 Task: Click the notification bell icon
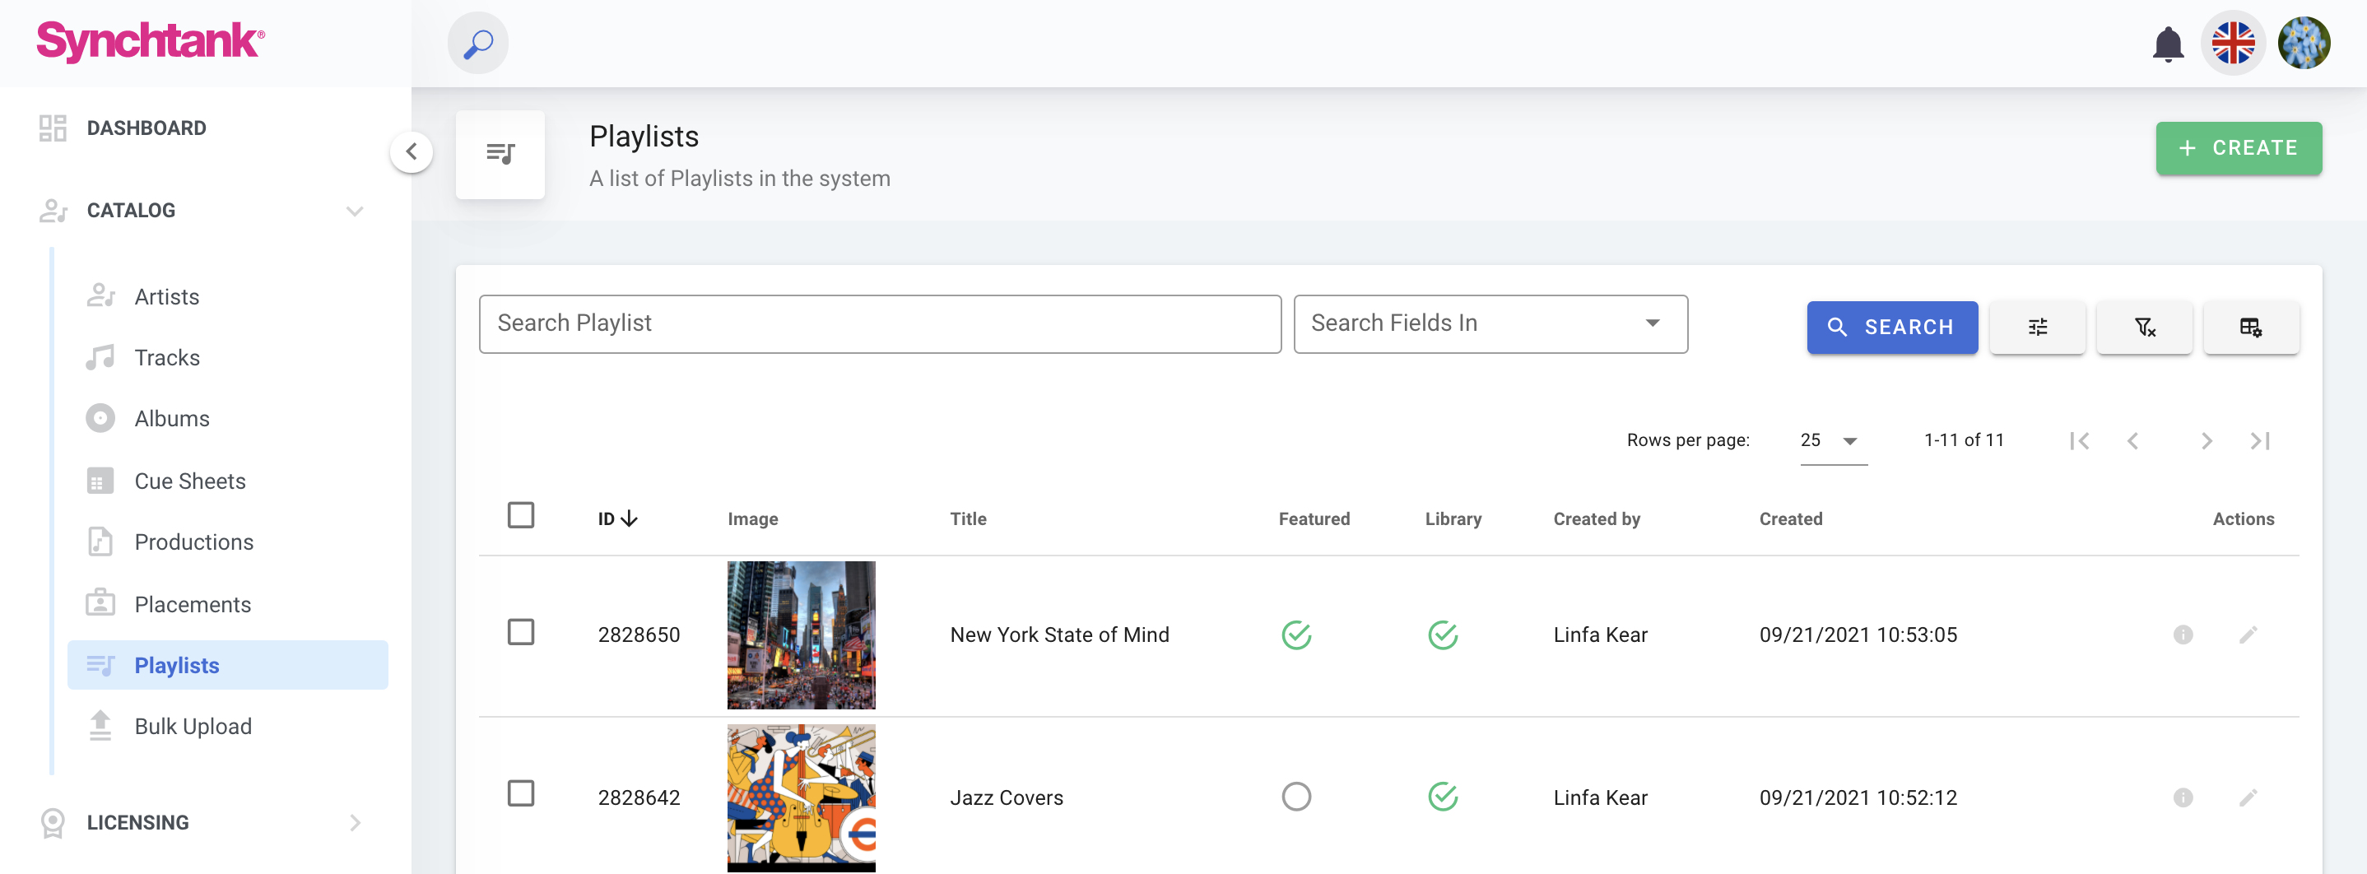(x=2167, y=43)
